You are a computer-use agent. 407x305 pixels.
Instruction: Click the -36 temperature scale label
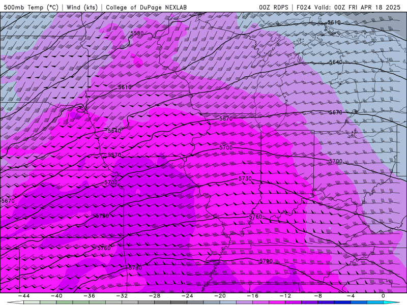point(89,296)
